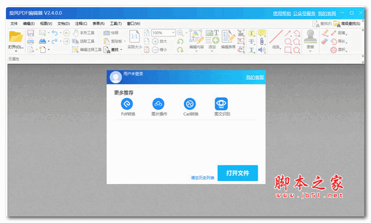Rotate view counterclockwise with green arrow
Image resolution: width=371 pixels, height=223 pixels.
tap(180, 41)
